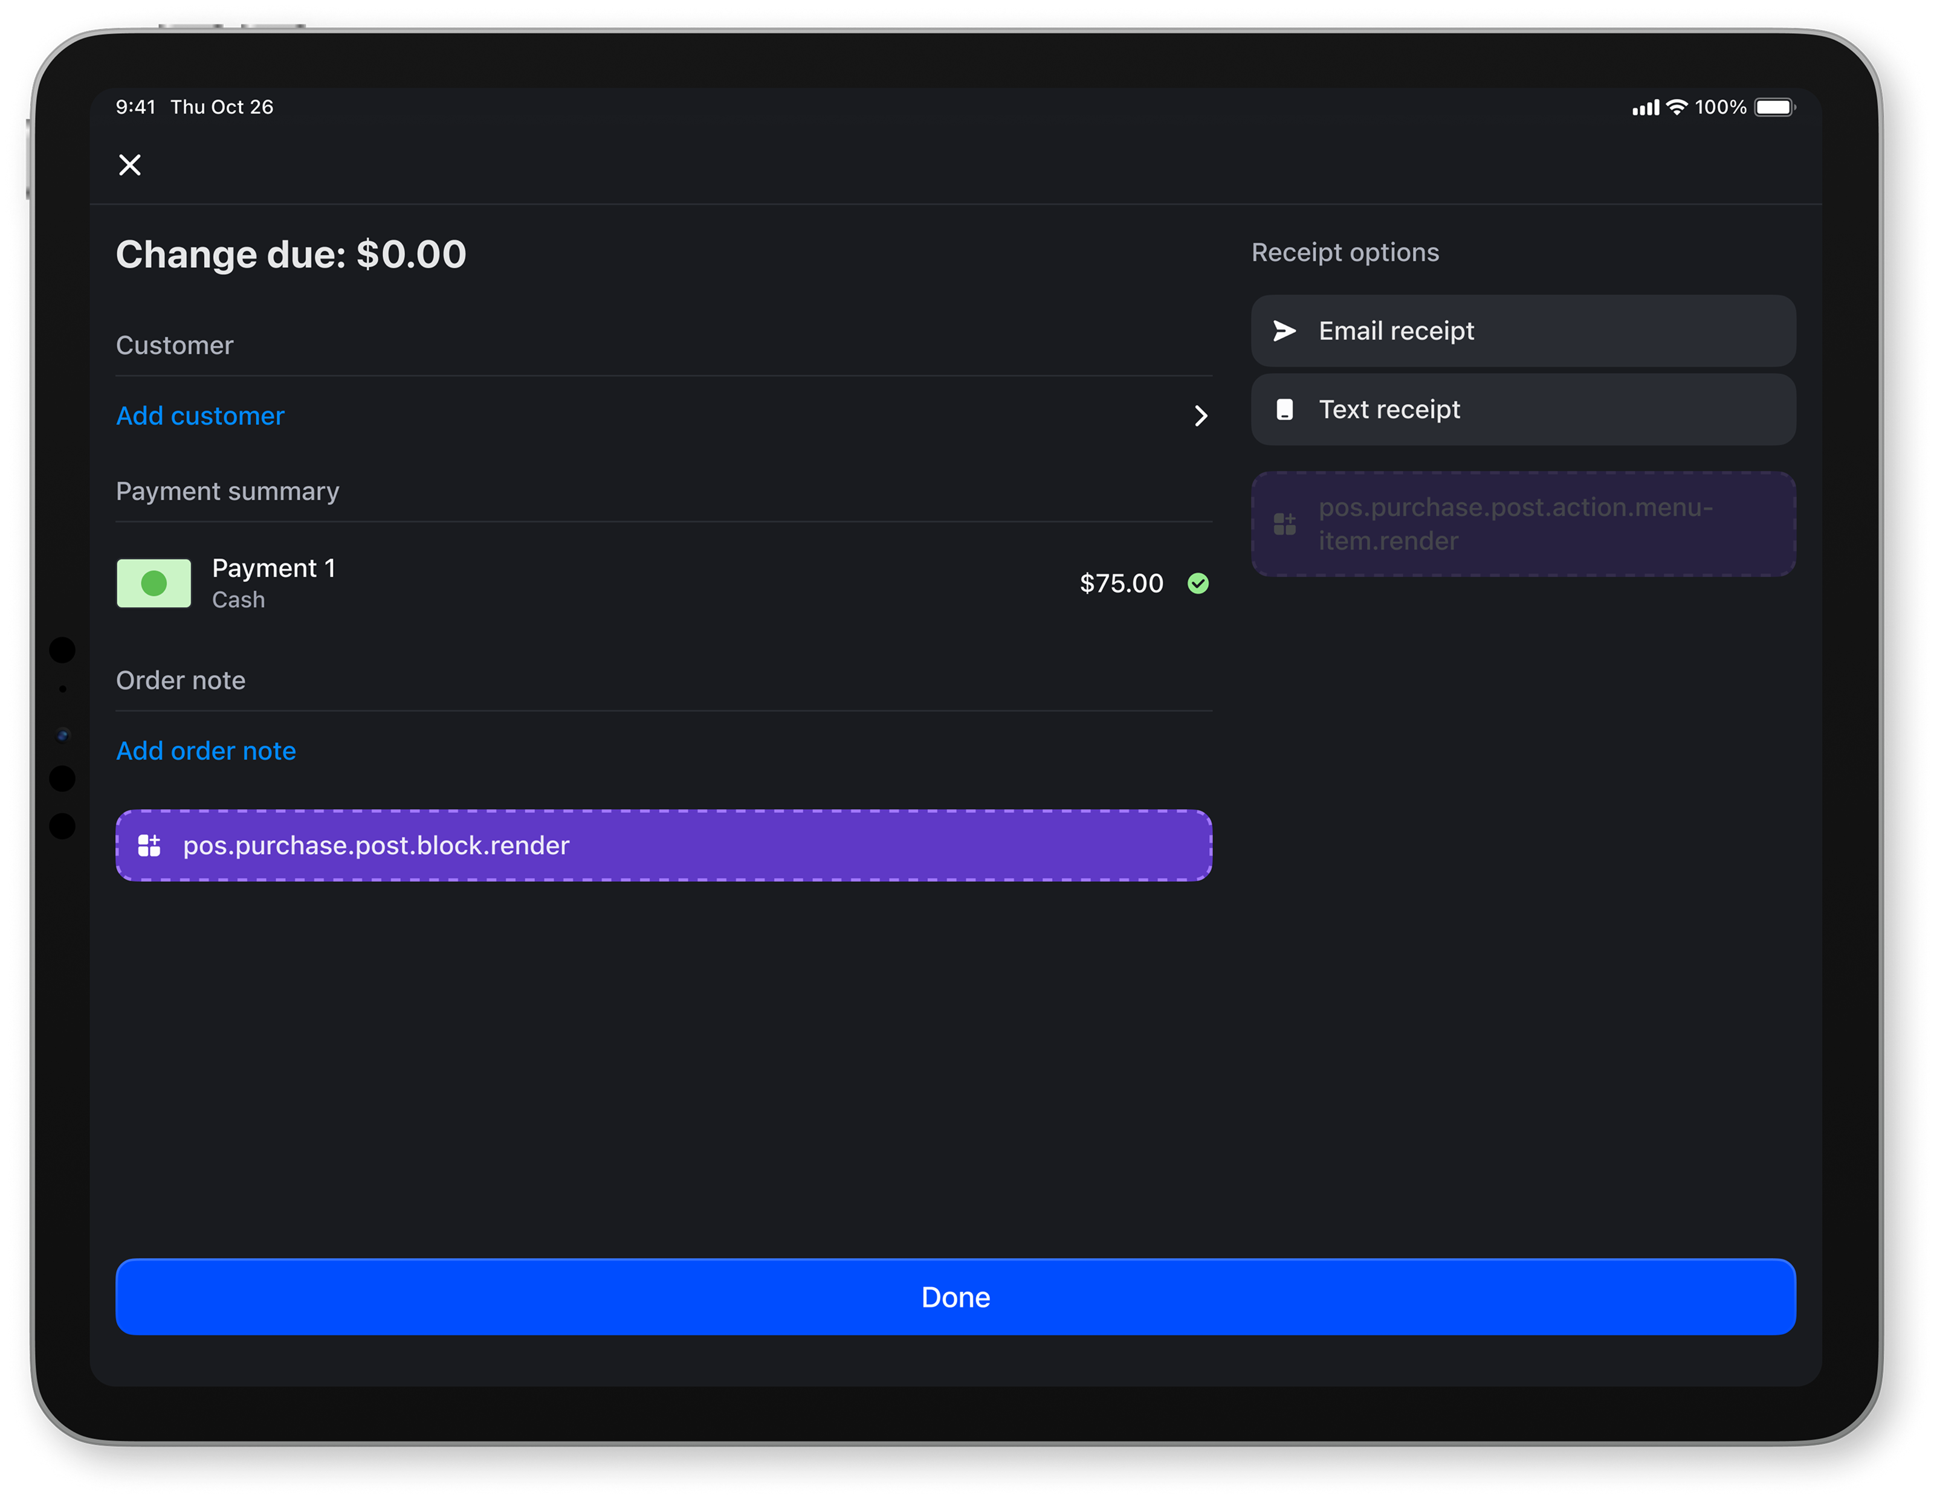Viewport: 1934px width, 1498px height.
Task: Tap the 100% battery percentage
Action: tap(1721, 107)
